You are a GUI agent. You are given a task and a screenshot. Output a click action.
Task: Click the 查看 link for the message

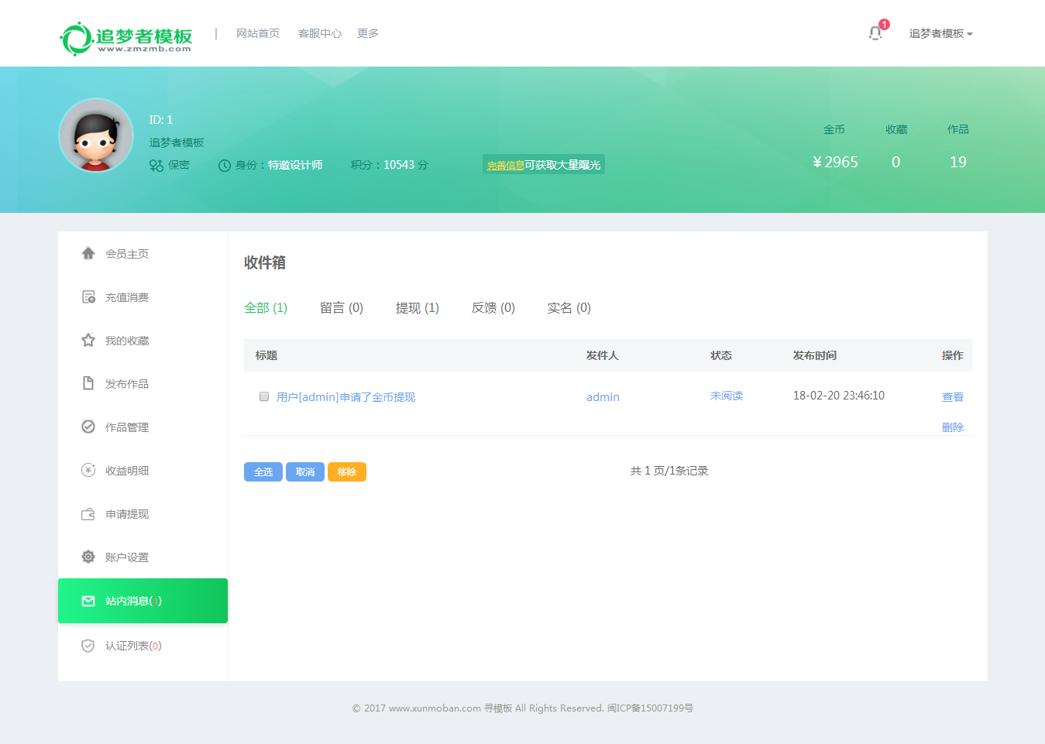click(x=952, y=397)
